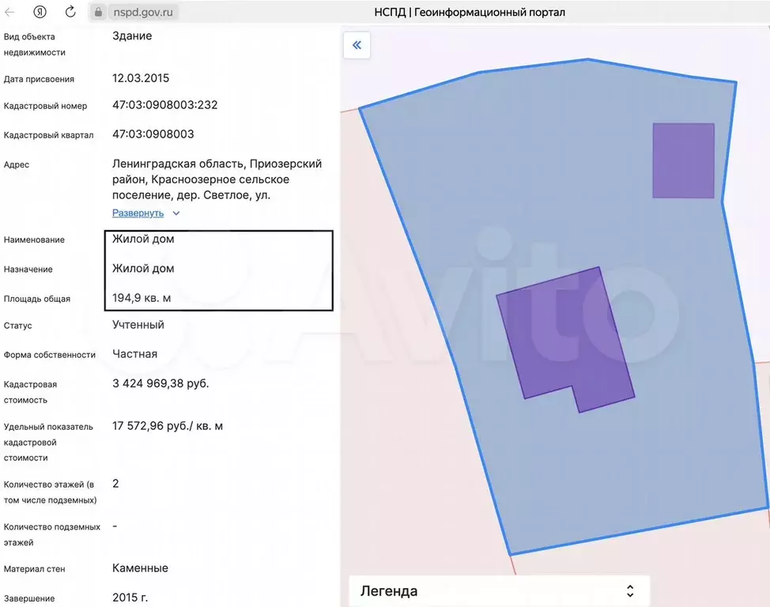Open the Yandex logo button
Image resolution: width=770 pixels, height=607 pixels.
(40, 12)
